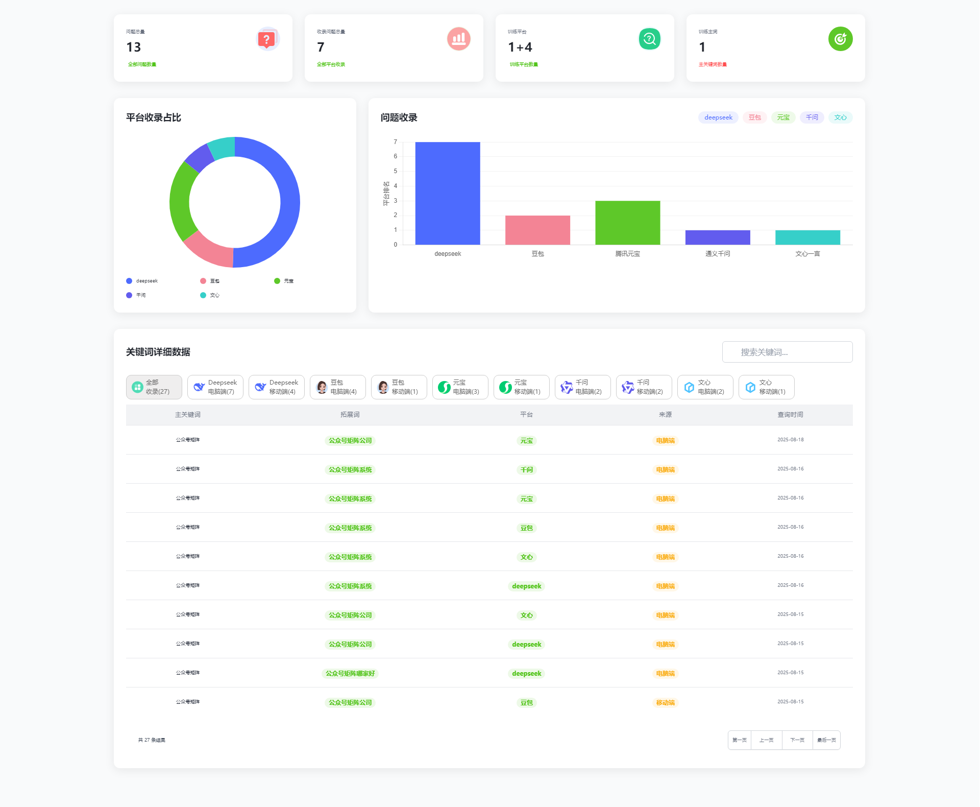
Task: Select the 文心 移动端(1) filter tab
Action: coord(767,387)
